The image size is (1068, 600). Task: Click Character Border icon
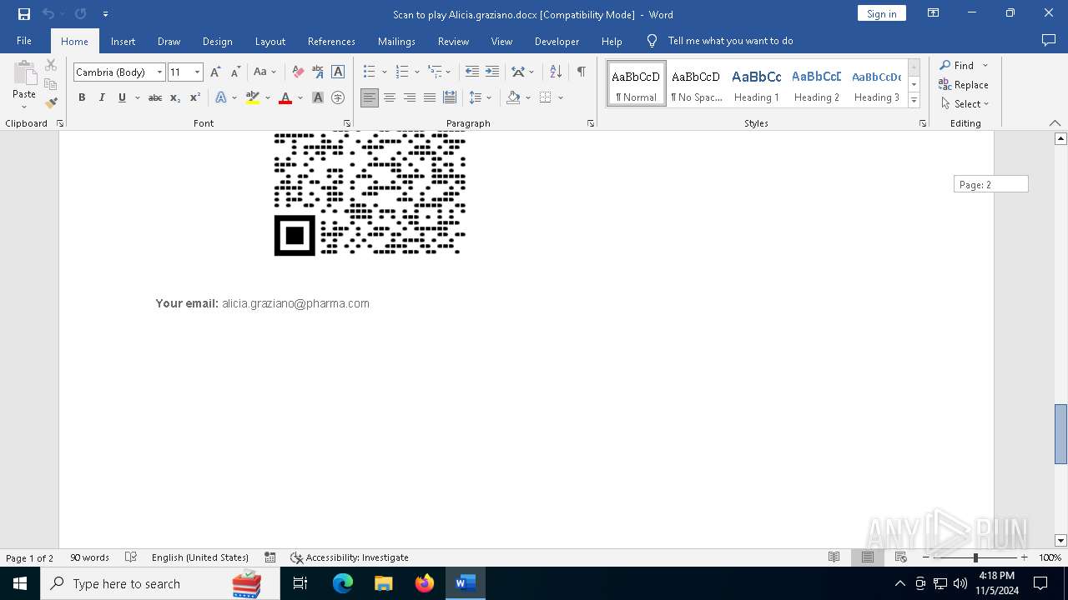click(x=338, y=72)
